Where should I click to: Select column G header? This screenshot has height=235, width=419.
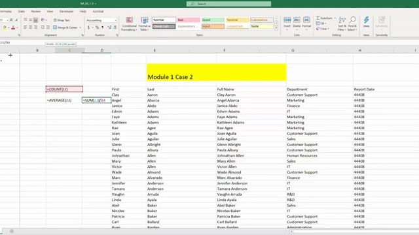293,50
